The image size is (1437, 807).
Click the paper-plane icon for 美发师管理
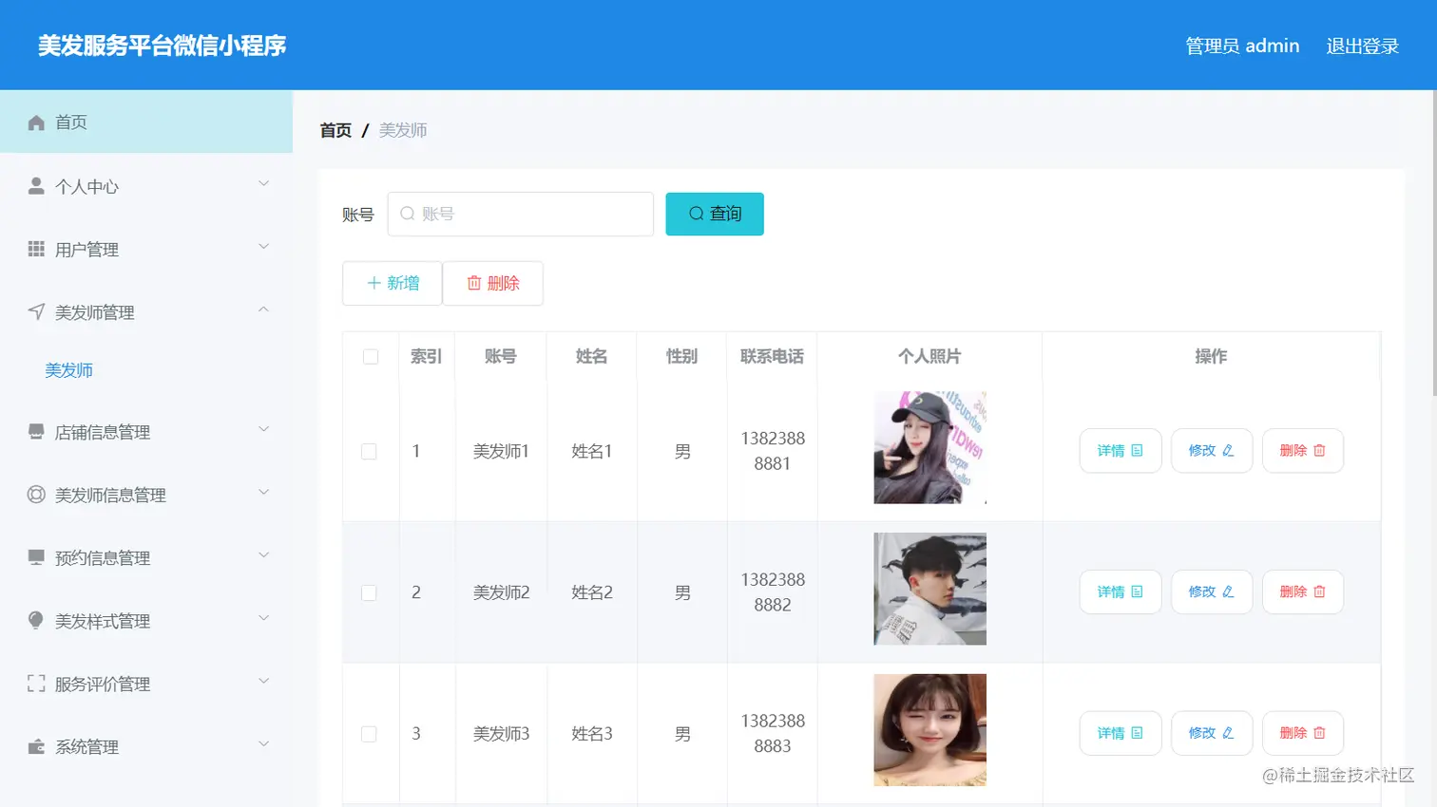coord(36,311)
